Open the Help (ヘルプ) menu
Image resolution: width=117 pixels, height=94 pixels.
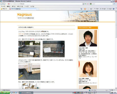32,6
